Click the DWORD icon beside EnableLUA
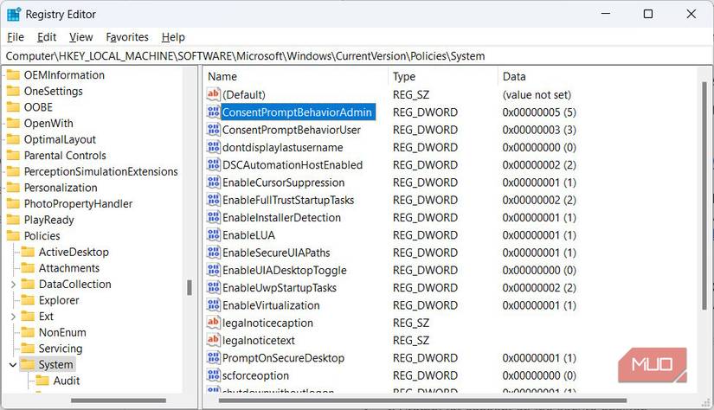714x410 pixels. point(213,234)
